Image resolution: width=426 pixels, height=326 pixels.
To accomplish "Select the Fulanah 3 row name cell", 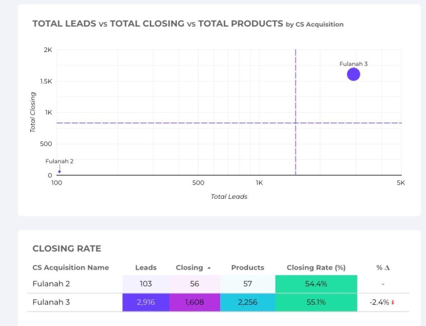I will click(51, 302).
